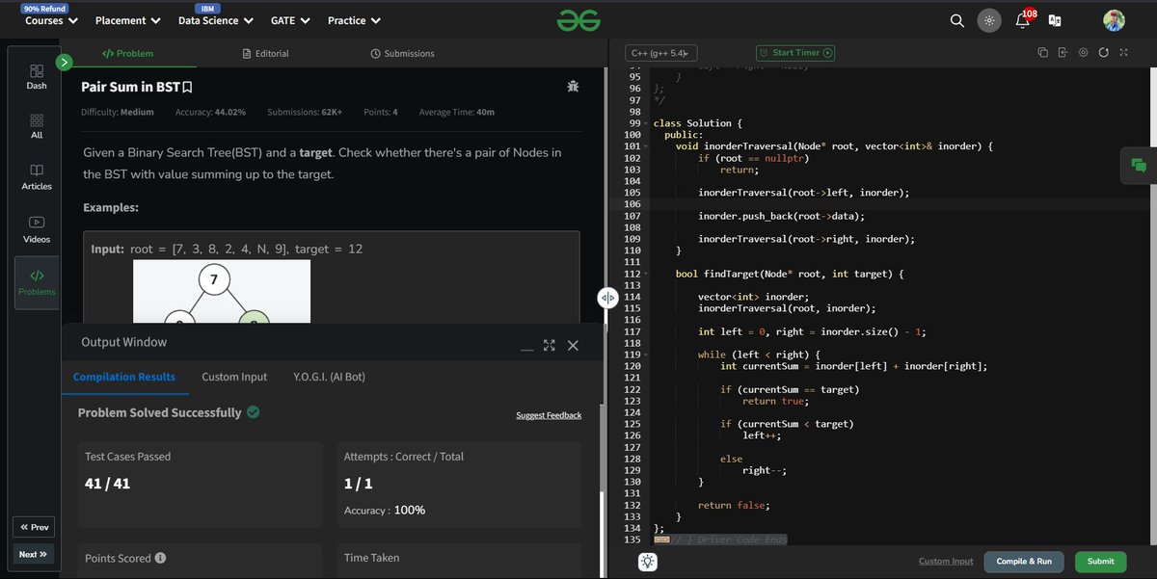1157x579 pixels.
Task: Copy code with the editor copy icon
Action: coord(1042,53)
